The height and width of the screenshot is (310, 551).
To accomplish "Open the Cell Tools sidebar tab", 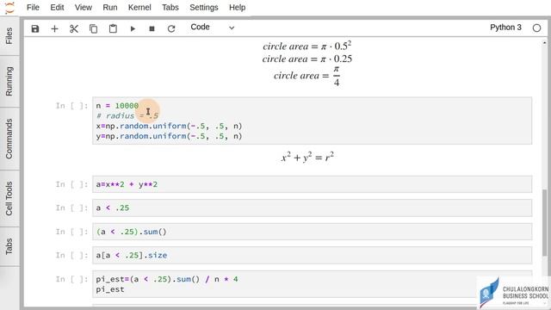I will click(9, 199).
